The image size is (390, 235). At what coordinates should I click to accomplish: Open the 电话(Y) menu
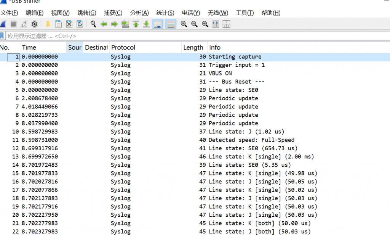point(191,13)
